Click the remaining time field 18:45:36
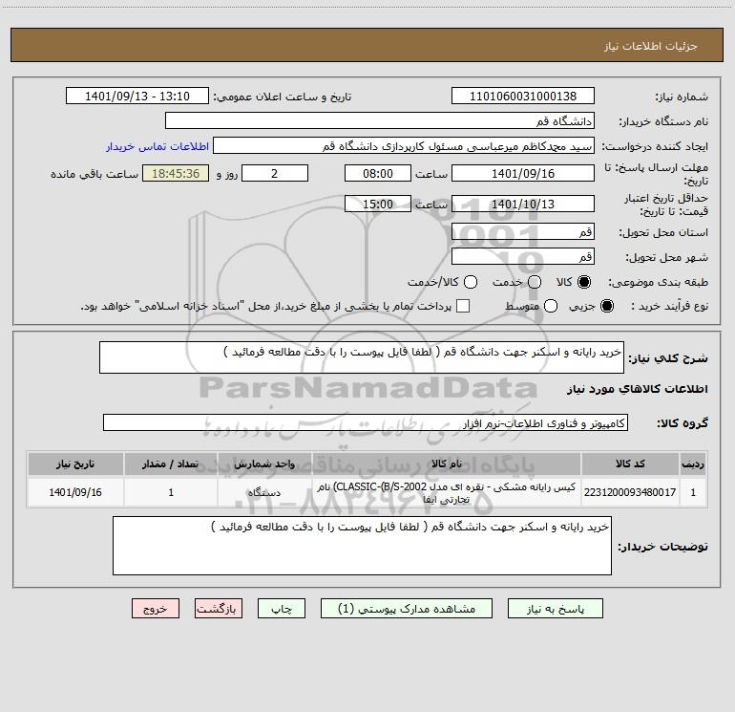 (x=176, y=173)
